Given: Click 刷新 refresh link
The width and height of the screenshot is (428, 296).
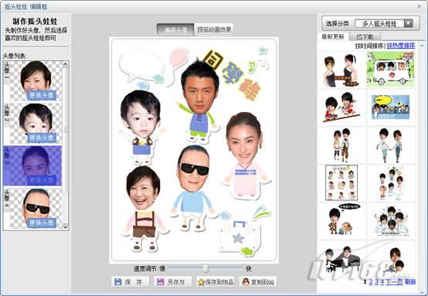Looking at the screenshot, I should point(410,282).
